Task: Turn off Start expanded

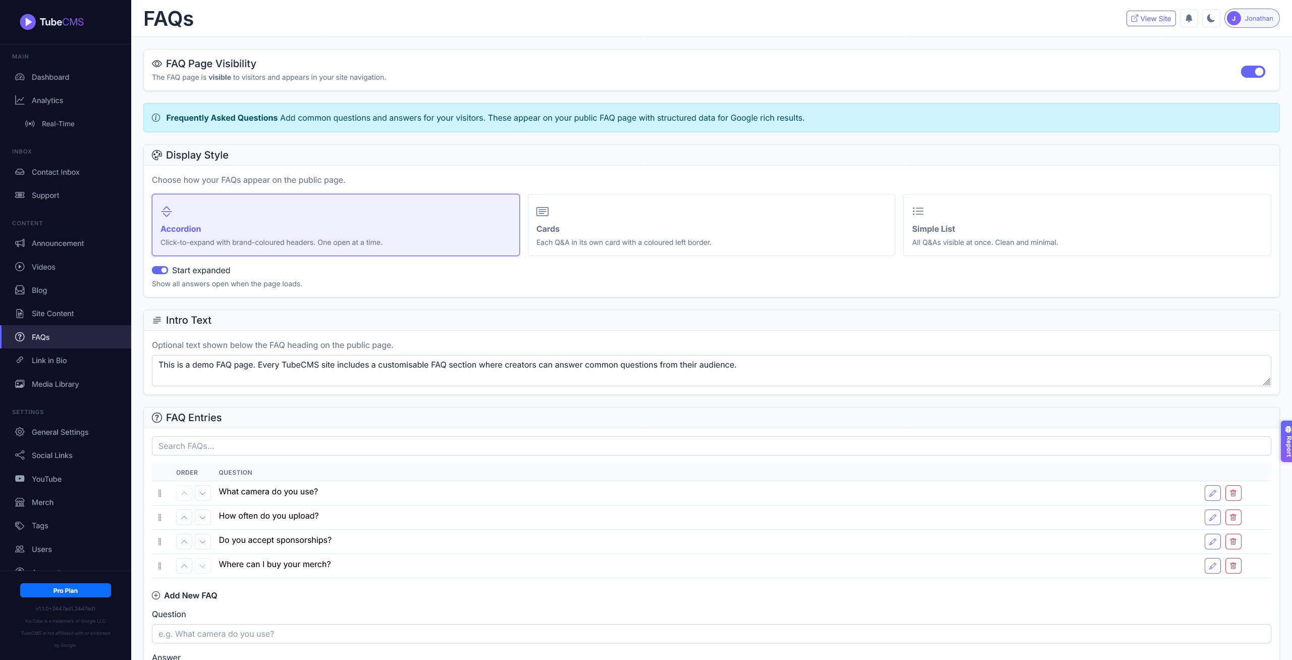Action: point(159,270)
